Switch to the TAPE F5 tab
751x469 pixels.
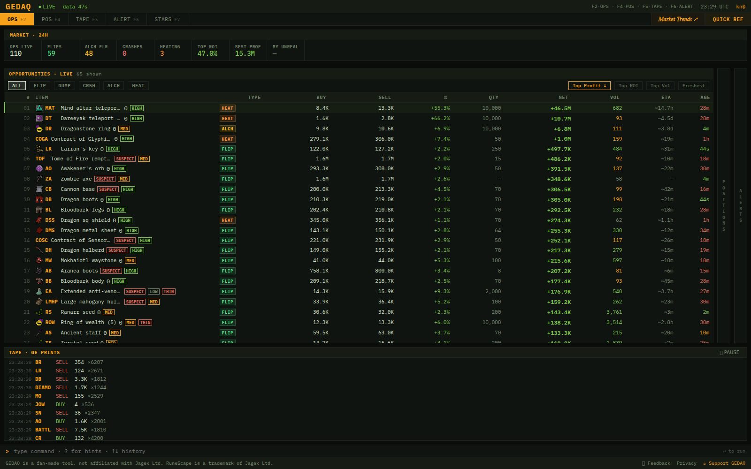(87, 19)
